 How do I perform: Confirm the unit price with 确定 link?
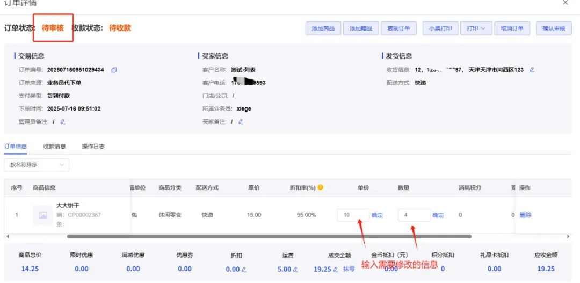377,215
